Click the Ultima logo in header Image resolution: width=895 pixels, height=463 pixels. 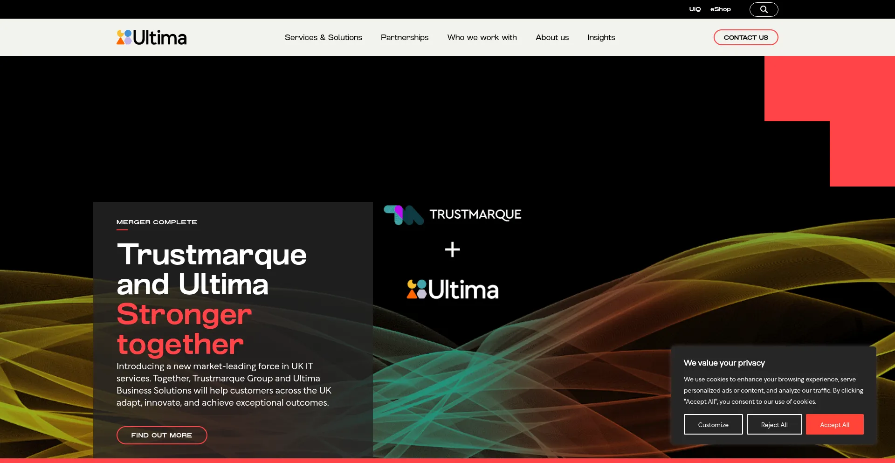151,37
